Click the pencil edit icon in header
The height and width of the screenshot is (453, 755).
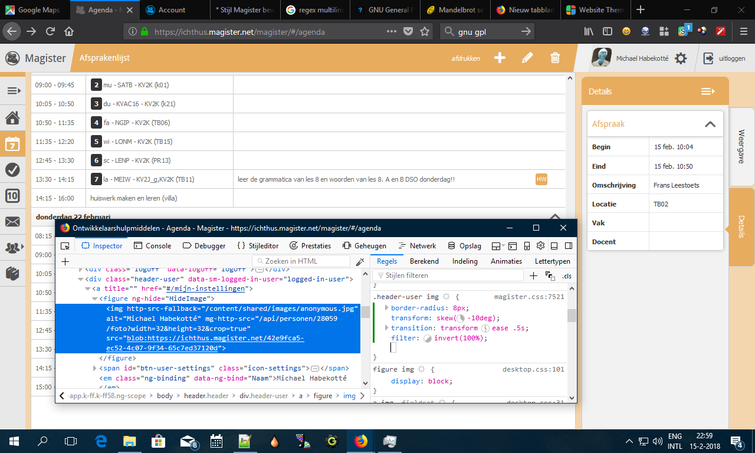pos(527,58)
